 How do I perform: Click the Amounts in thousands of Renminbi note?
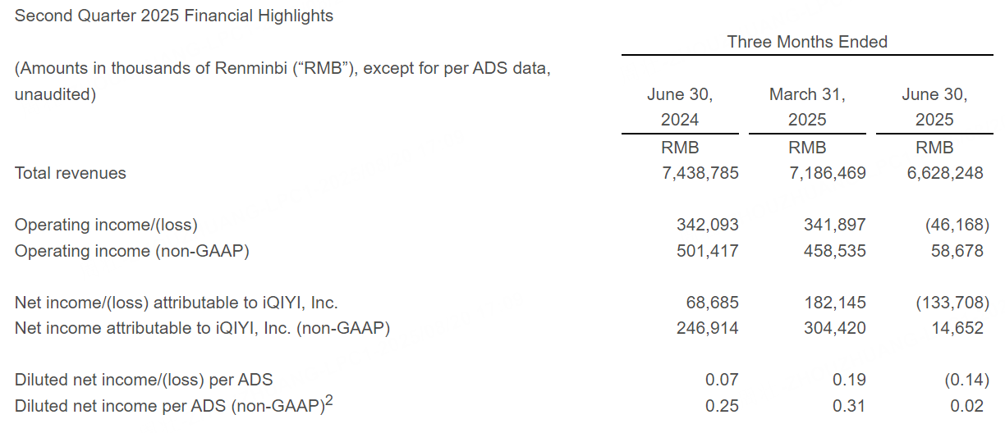282,81
